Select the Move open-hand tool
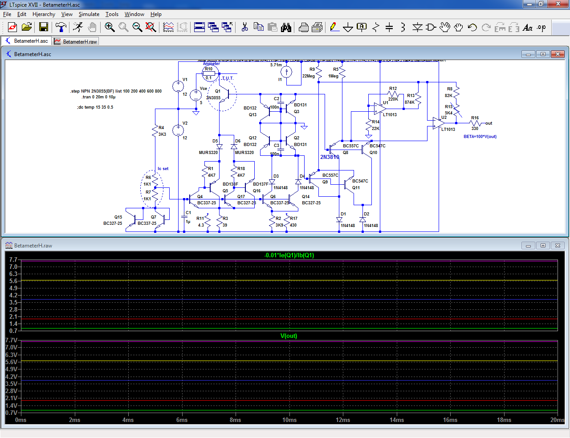 tap(445, 28)
